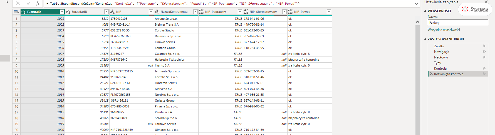Change NIP_Powod data type icon
The height and width of the screenshot is (135, 495).
pos(290,12)
